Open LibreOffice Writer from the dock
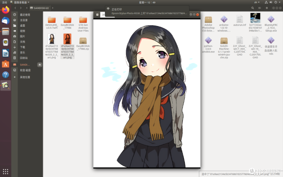 [x=6, y=53]
